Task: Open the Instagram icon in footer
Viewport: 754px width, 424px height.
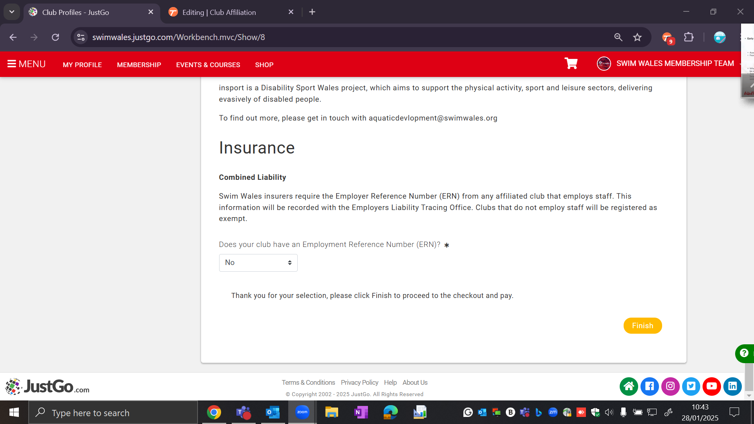Action: (x=670, y=386)
